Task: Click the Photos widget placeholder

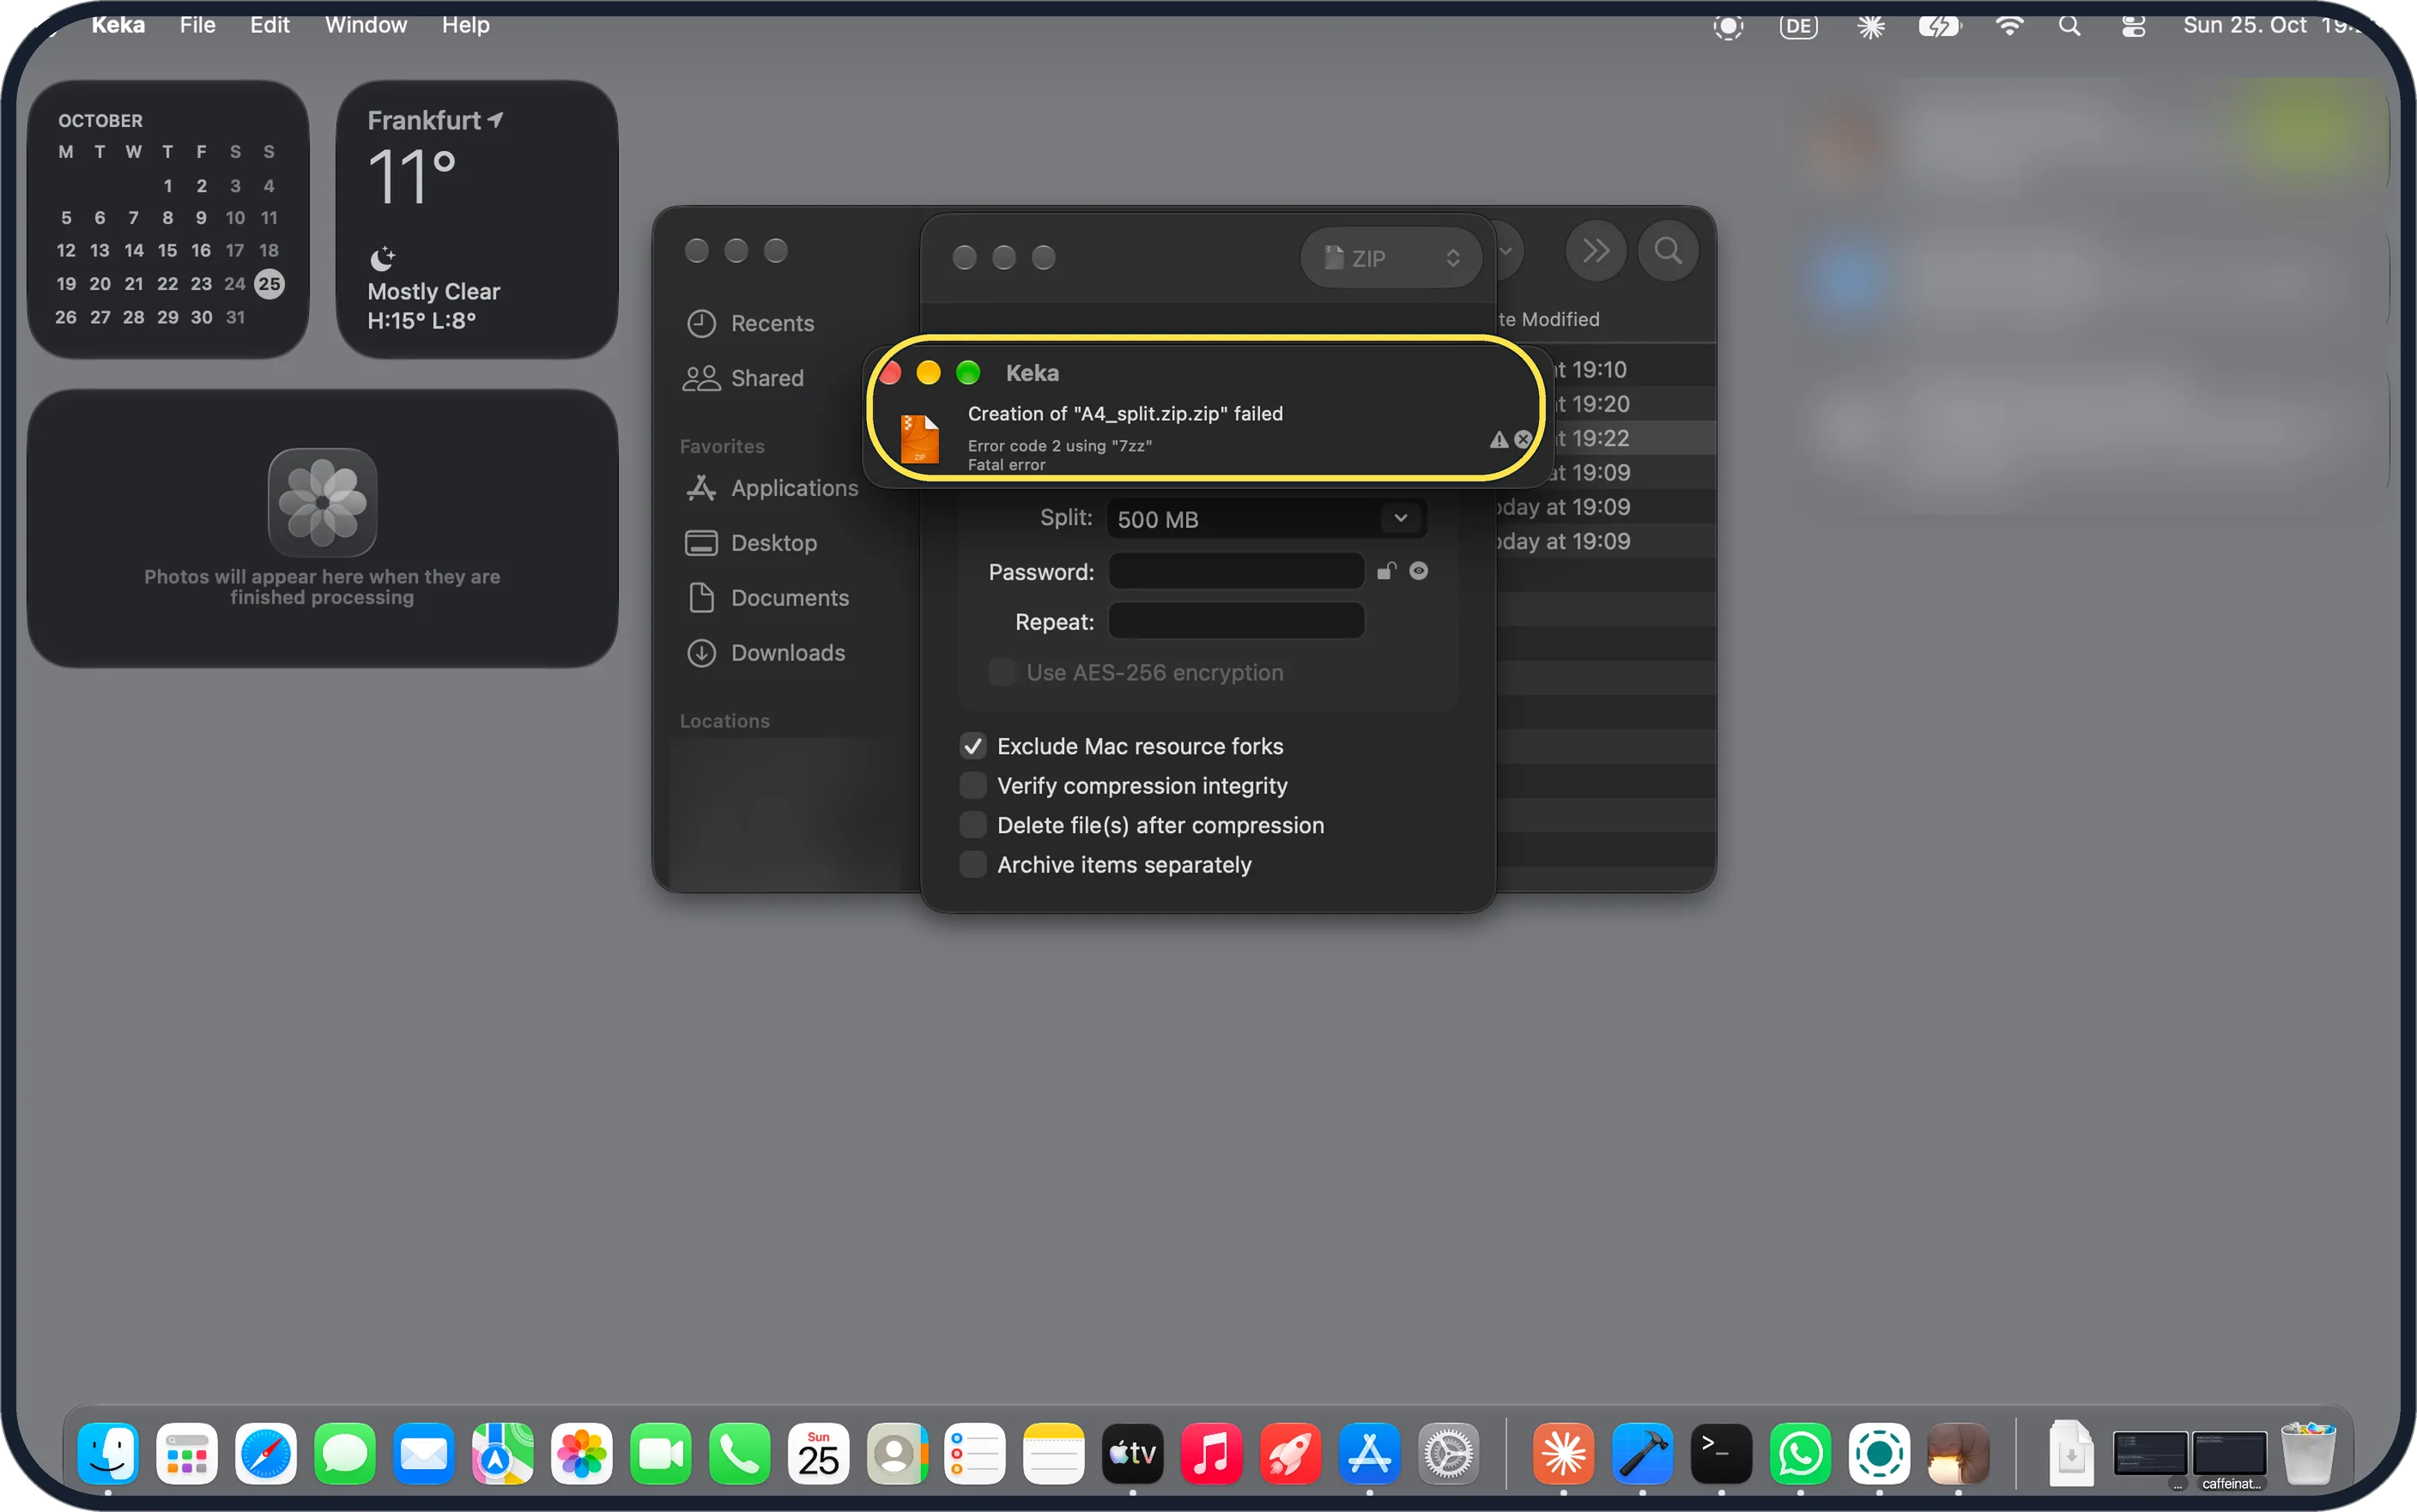Action: [x=322, y=528]
